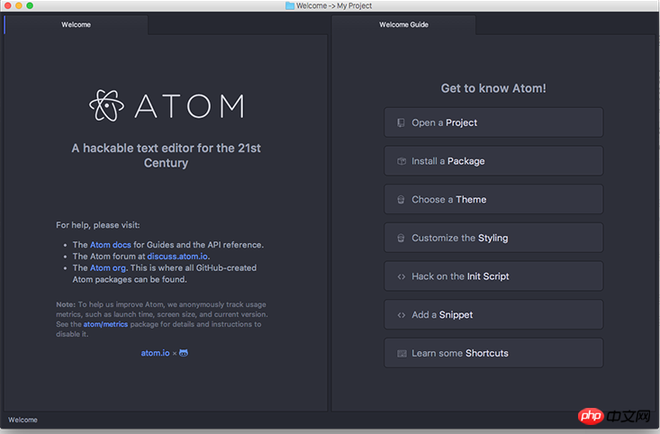
Task: Expand the Learn some Shortcuts section
Action: point(493,353)
